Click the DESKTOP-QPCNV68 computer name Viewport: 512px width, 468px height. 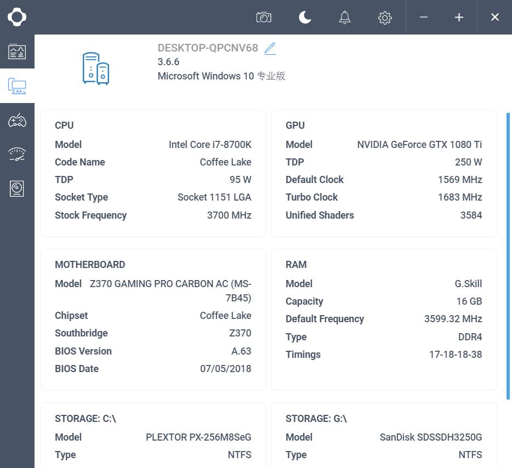208,48
